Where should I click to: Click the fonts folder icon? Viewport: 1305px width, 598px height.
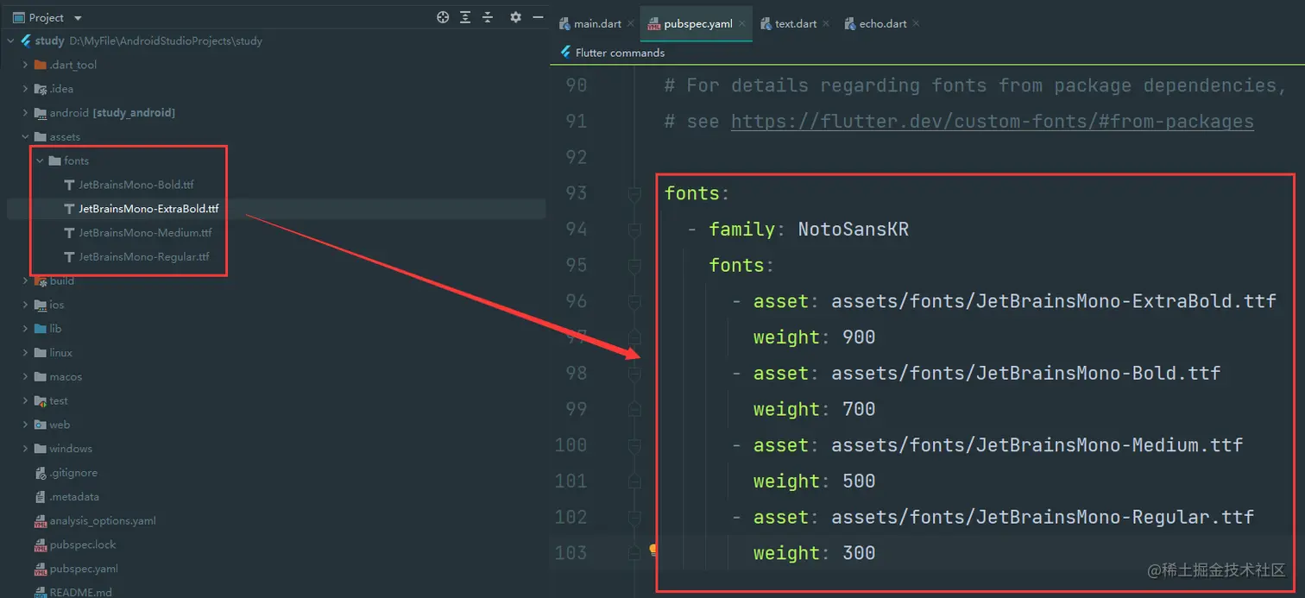click(54, 161)
